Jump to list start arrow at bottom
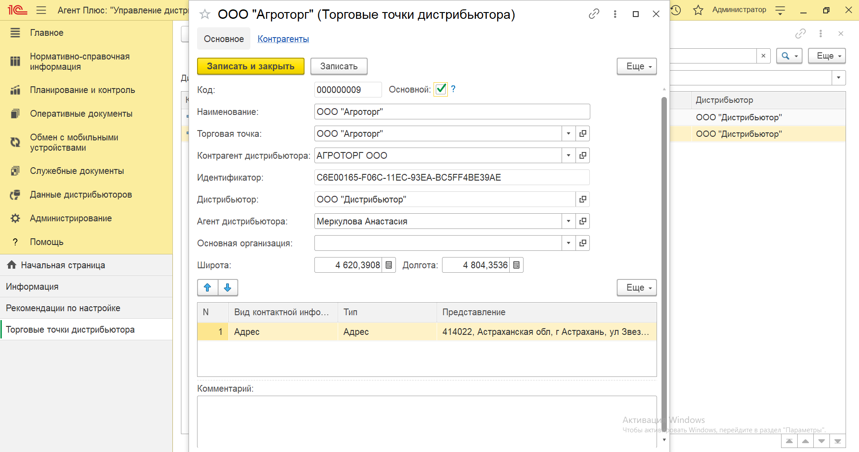Image resolution: width=859 pixels, height=452 pixels. tap(789, 441)
